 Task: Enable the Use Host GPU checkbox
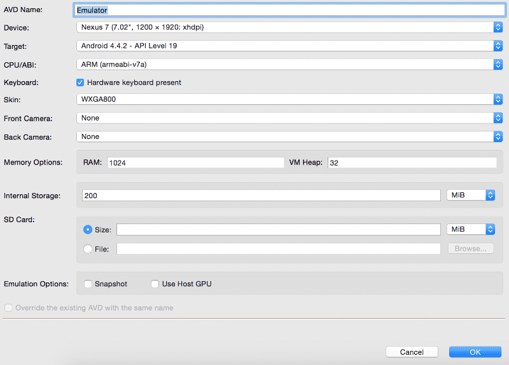[155, 284]
